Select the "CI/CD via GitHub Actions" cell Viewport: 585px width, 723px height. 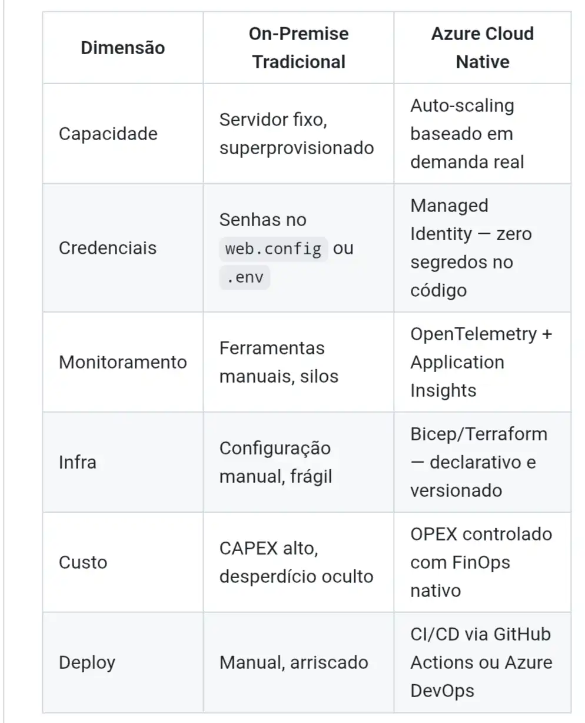tap(481, 648)
